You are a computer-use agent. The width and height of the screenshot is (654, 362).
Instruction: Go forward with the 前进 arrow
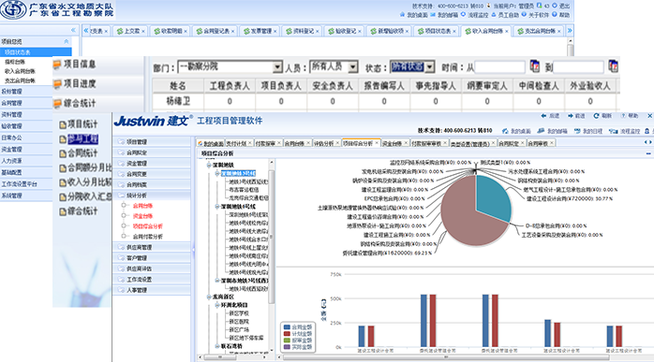pos(571,116)
